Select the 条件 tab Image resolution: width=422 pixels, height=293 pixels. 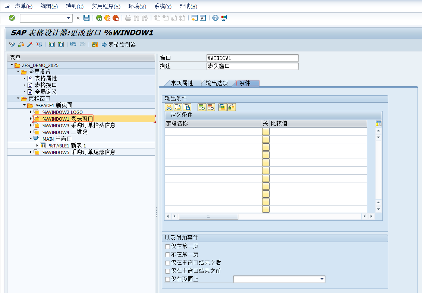(248, 83)
